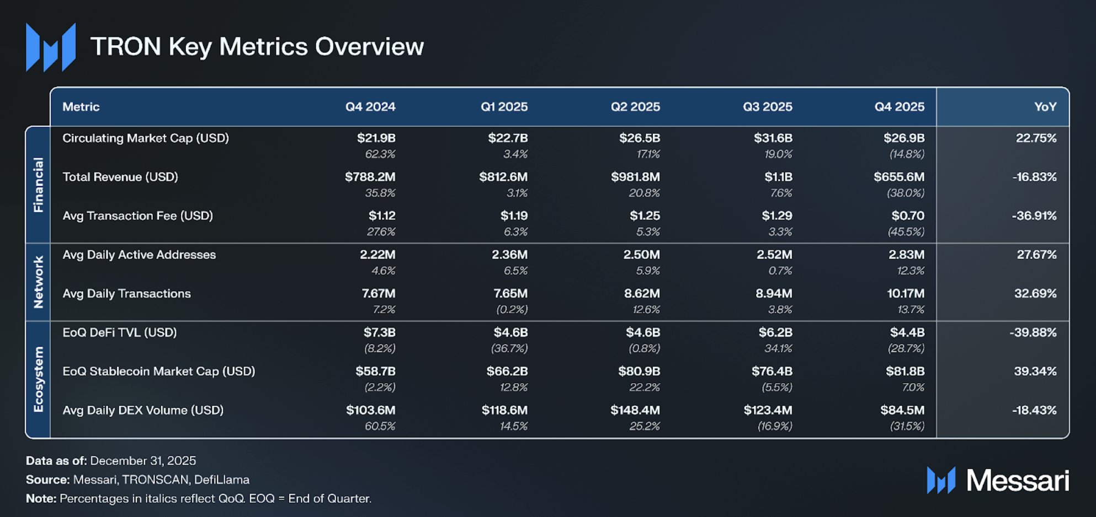The width and height of the screenshot is (1096, 517).
Task: Select the Total Revenue (USD) row label
Action: coord(120,177)
